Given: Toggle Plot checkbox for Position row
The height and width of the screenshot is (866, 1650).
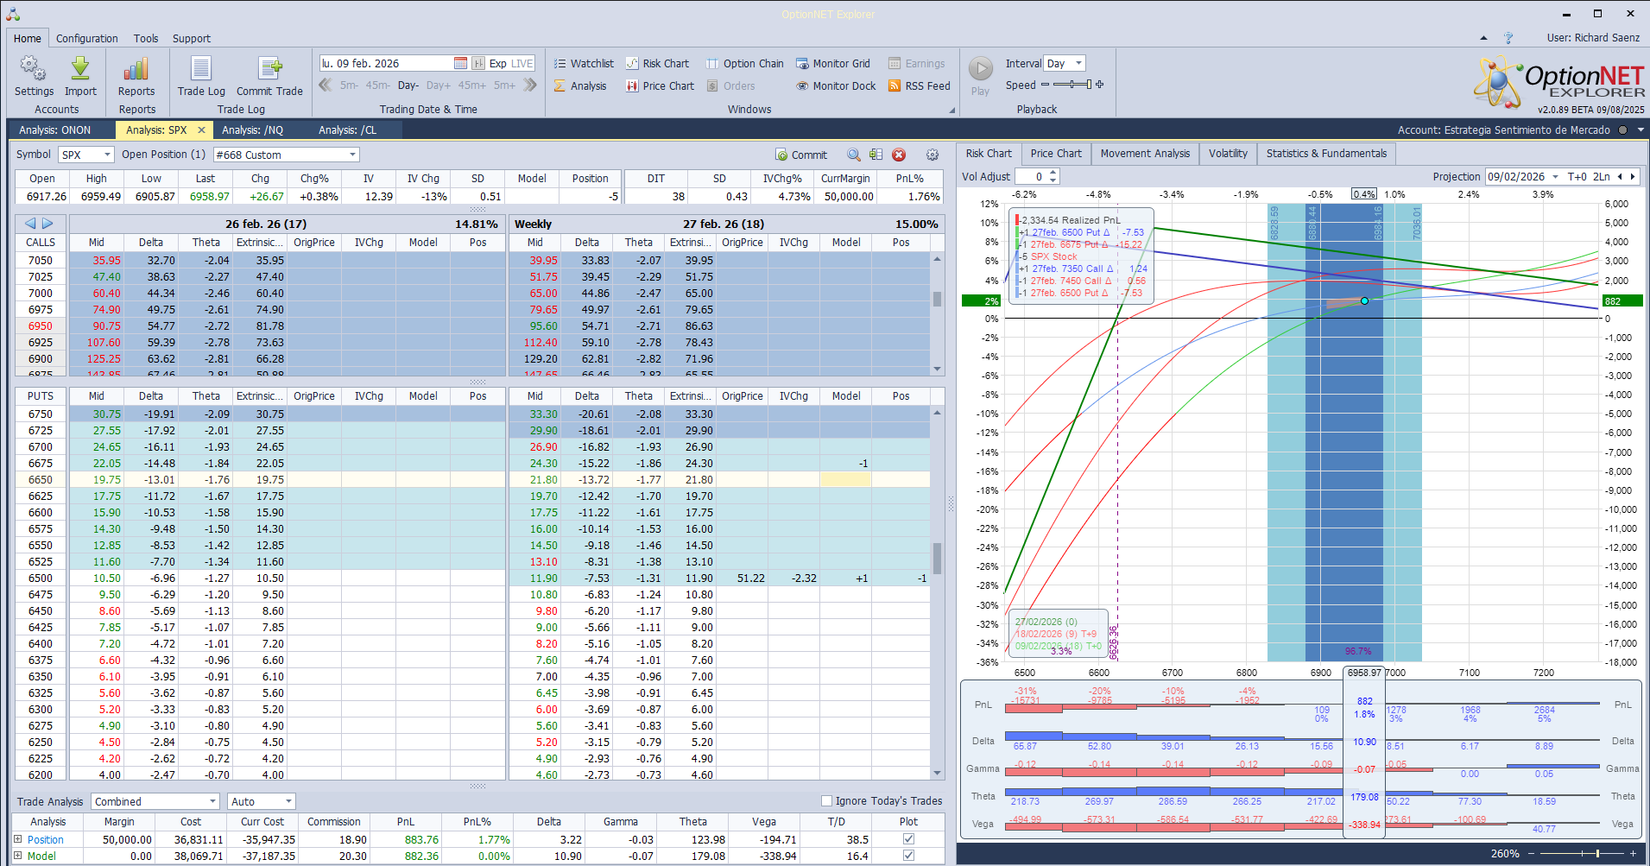Looking at the screenshot, I should point(908,838).
